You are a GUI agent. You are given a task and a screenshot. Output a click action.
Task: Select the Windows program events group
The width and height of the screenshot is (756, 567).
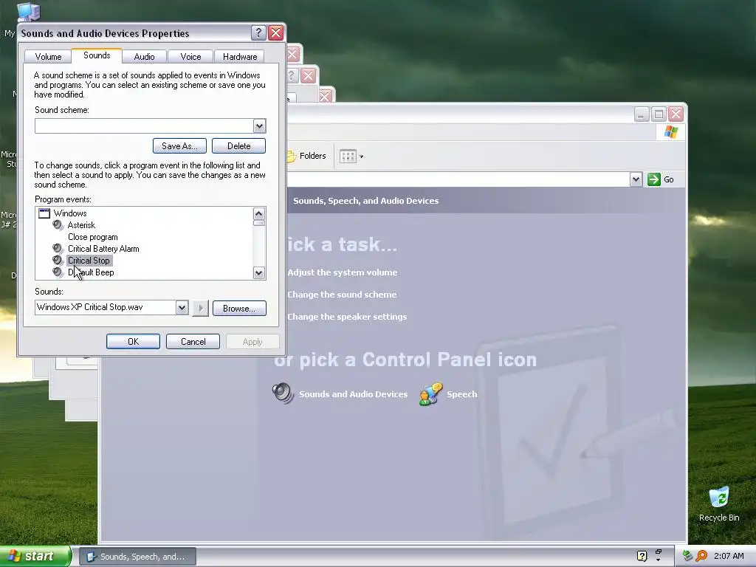coord(70,213)
